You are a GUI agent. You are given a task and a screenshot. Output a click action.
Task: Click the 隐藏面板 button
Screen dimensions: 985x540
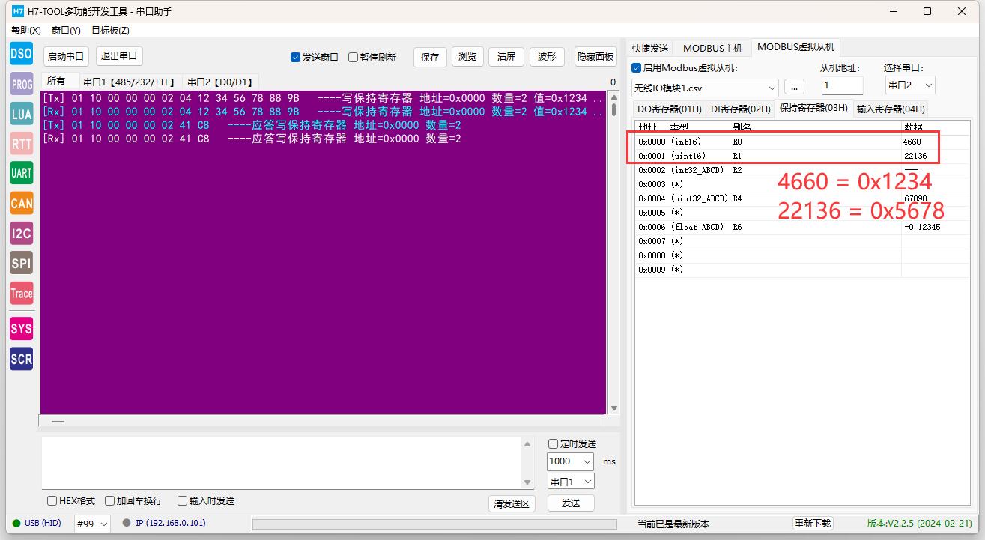tap(595, 57)
